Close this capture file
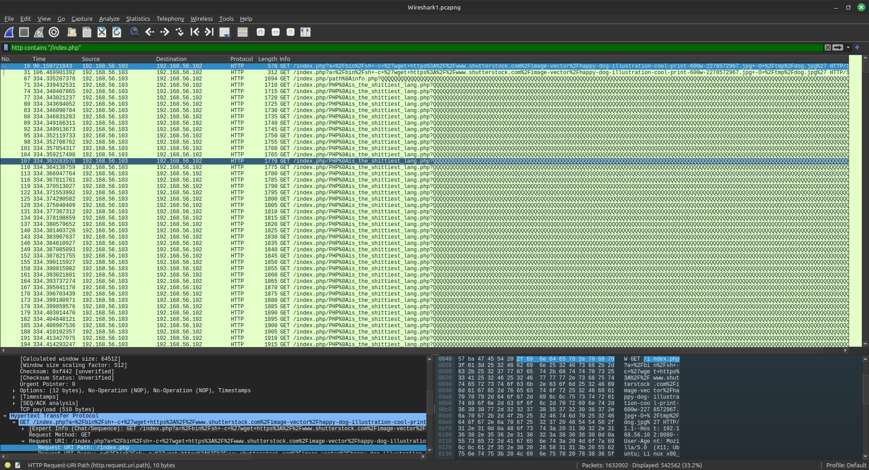 102,32
